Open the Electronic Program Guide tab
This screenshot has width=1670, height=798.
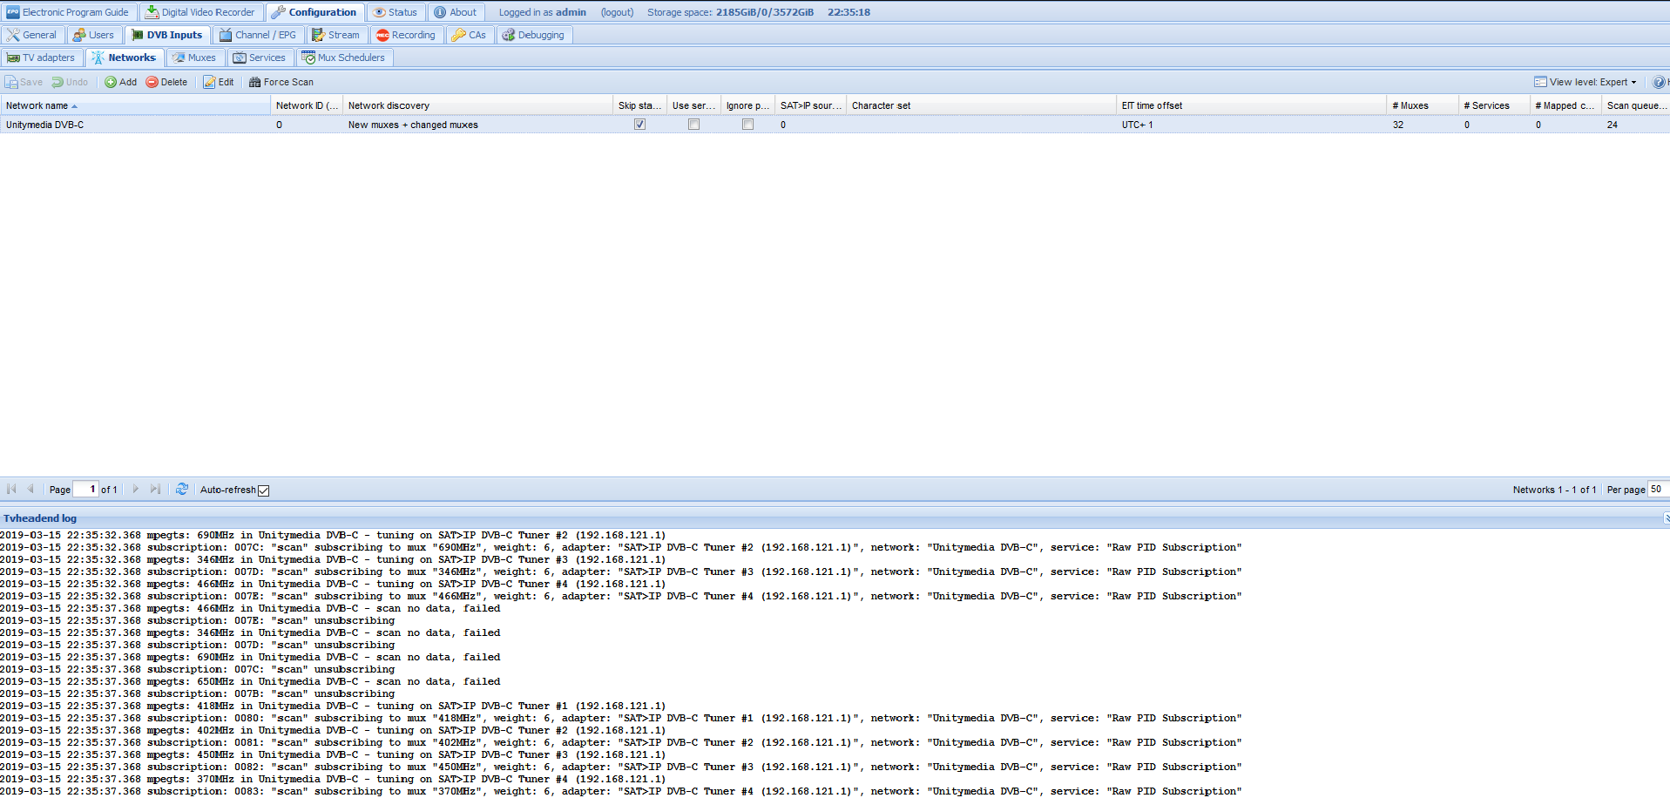click(68, 12)
